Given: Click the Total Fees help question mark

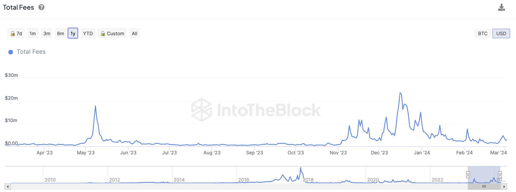Looking at the screenshot, I should point(41,7).
